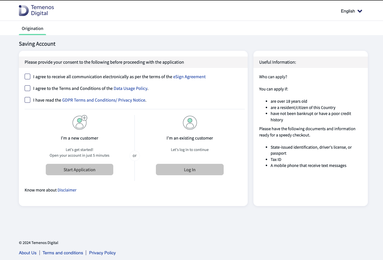Screen dimensions: 383x260
Task: Click the new customer avatar icon
Action: pyautogui.click(x=80, y=122)
